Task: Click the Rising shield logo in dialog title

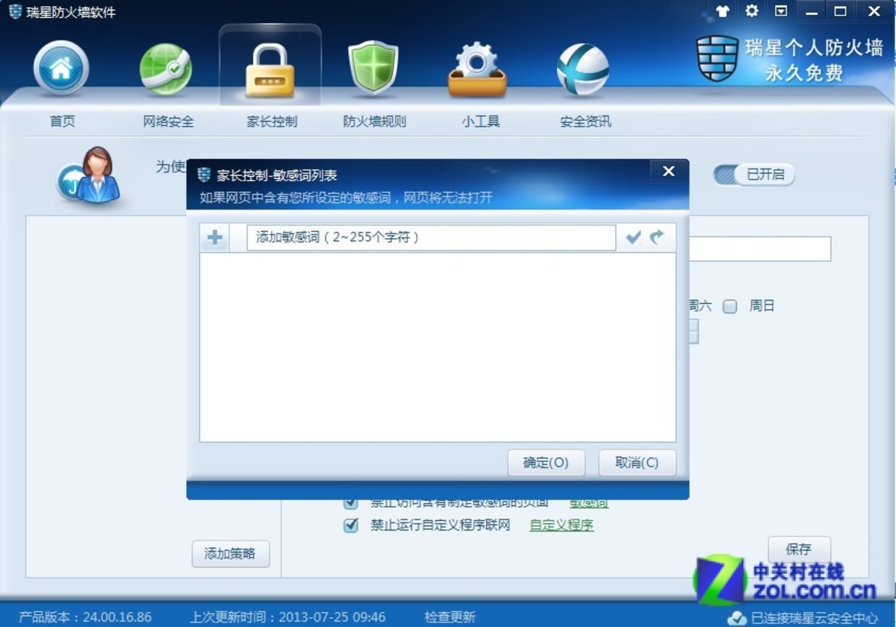Action: [x=205, y=175]
